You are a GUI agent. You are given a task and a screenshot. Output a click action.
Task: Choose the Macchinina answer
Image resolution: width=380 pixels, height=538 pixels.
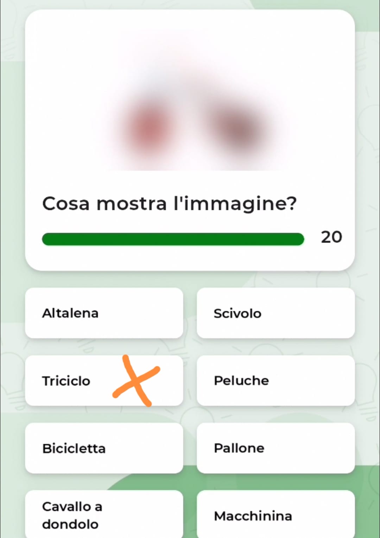coord(275,515)
